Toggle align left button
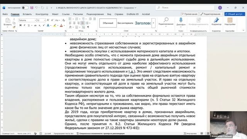The width and height of the screenshot is (247, 139). coord(70,23)
